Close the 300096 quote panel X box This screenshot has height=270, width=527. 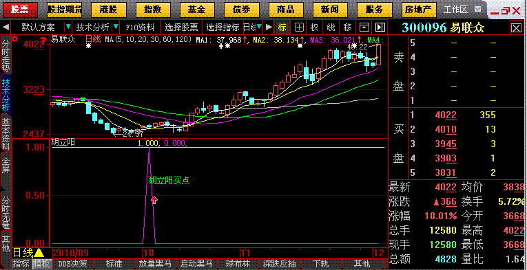click(x=516, y=28)
